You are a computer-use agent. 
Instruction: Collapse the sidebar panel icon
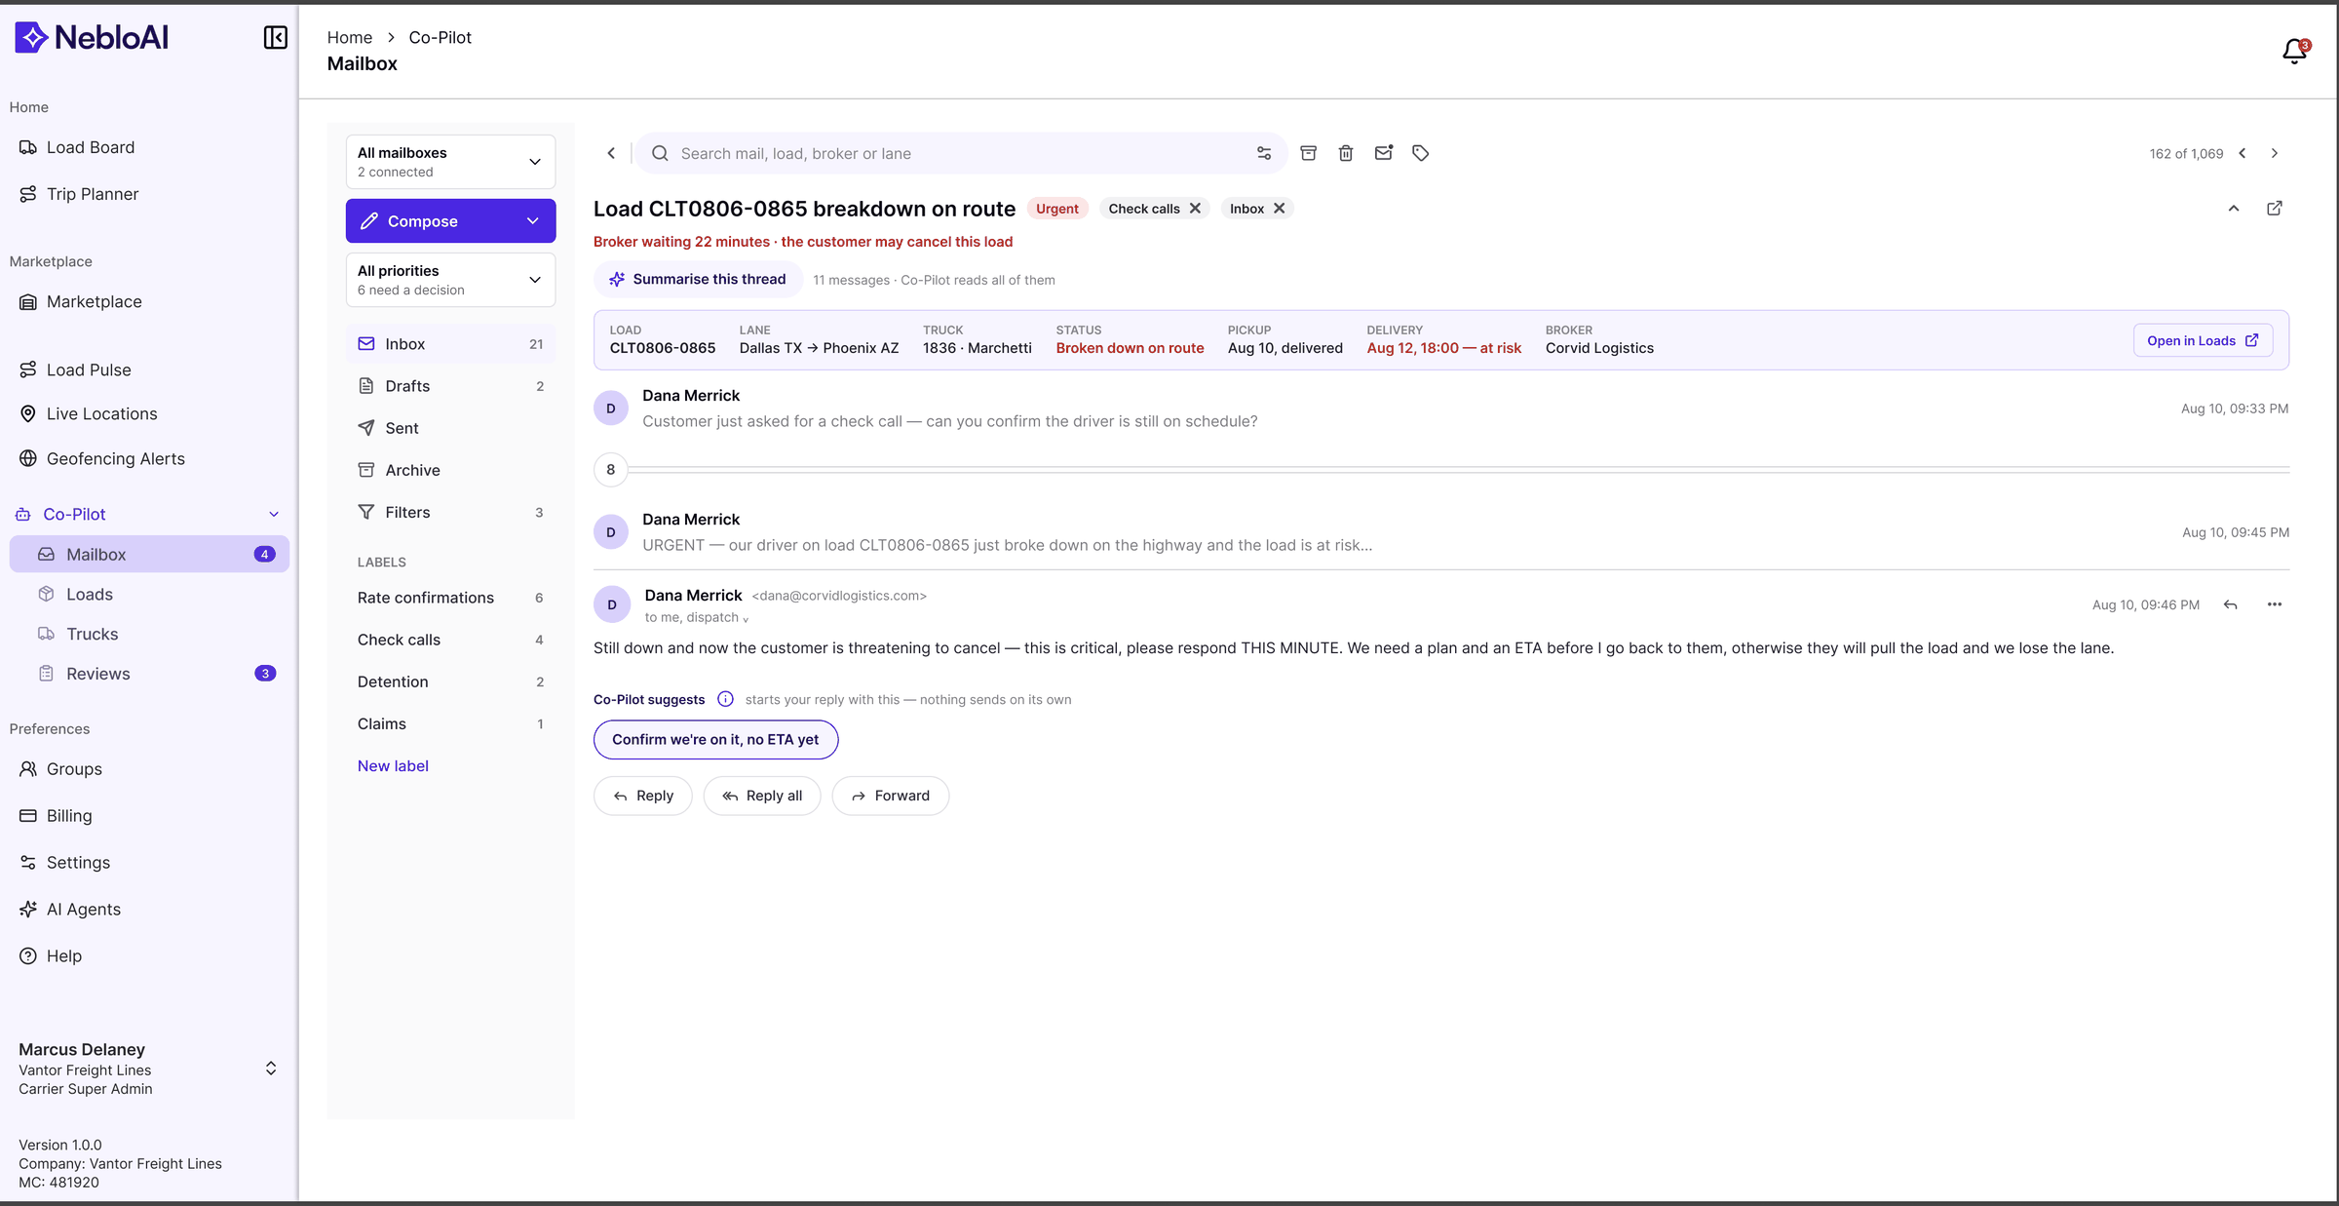[x=276, y=37]
